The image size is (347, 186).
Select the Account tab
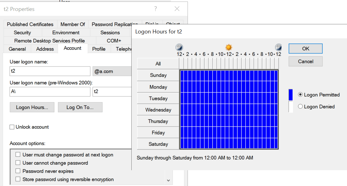73,48
